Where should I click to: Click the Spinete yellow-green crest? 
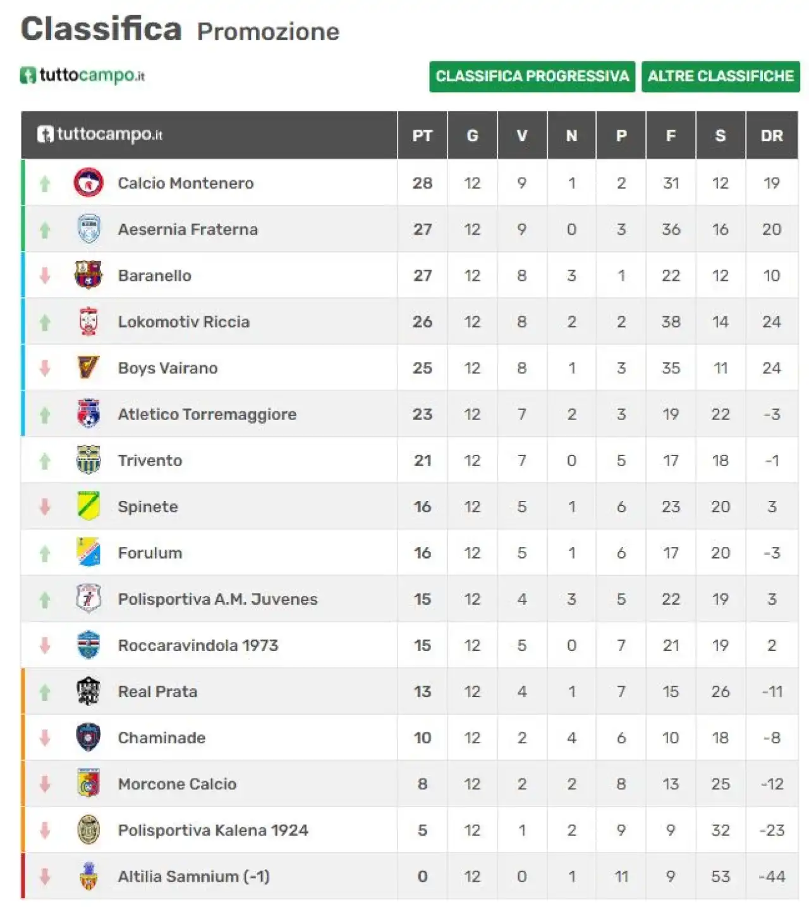88,506
